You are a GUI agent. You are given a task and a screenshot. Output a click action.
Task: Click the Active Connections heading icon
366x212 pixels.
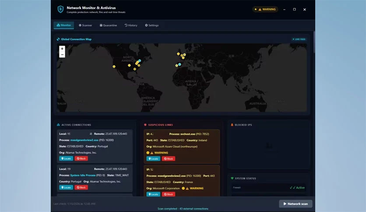click(x=58, y=125)
